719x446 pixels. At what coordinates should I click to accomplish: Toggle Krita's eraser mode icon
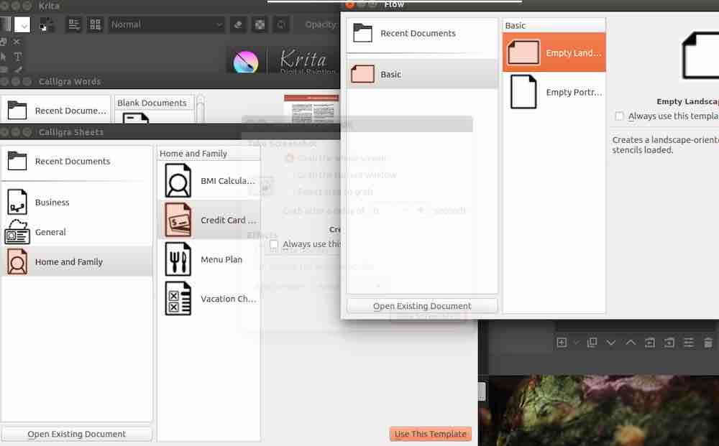[x=238, y=24]
